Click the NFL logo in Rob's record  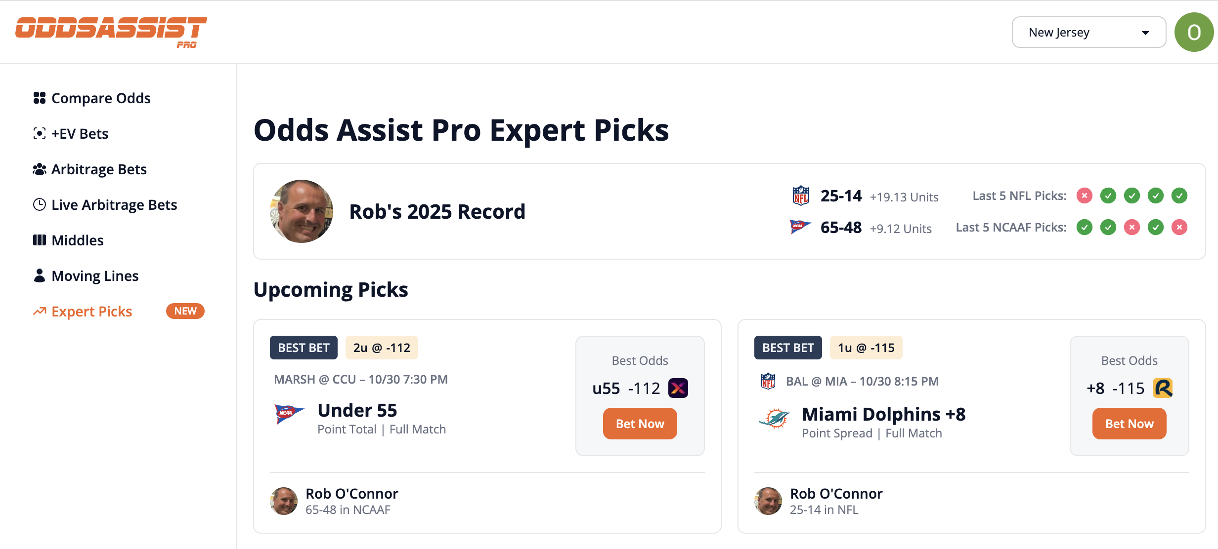click(x=801, y=196)
